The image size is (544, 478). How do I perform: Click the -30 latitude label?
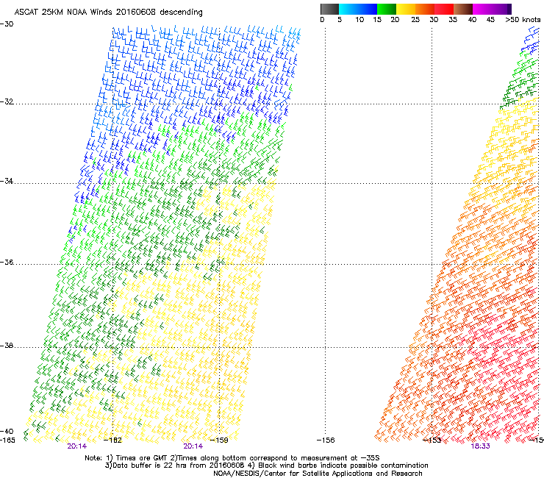point(7,24)
